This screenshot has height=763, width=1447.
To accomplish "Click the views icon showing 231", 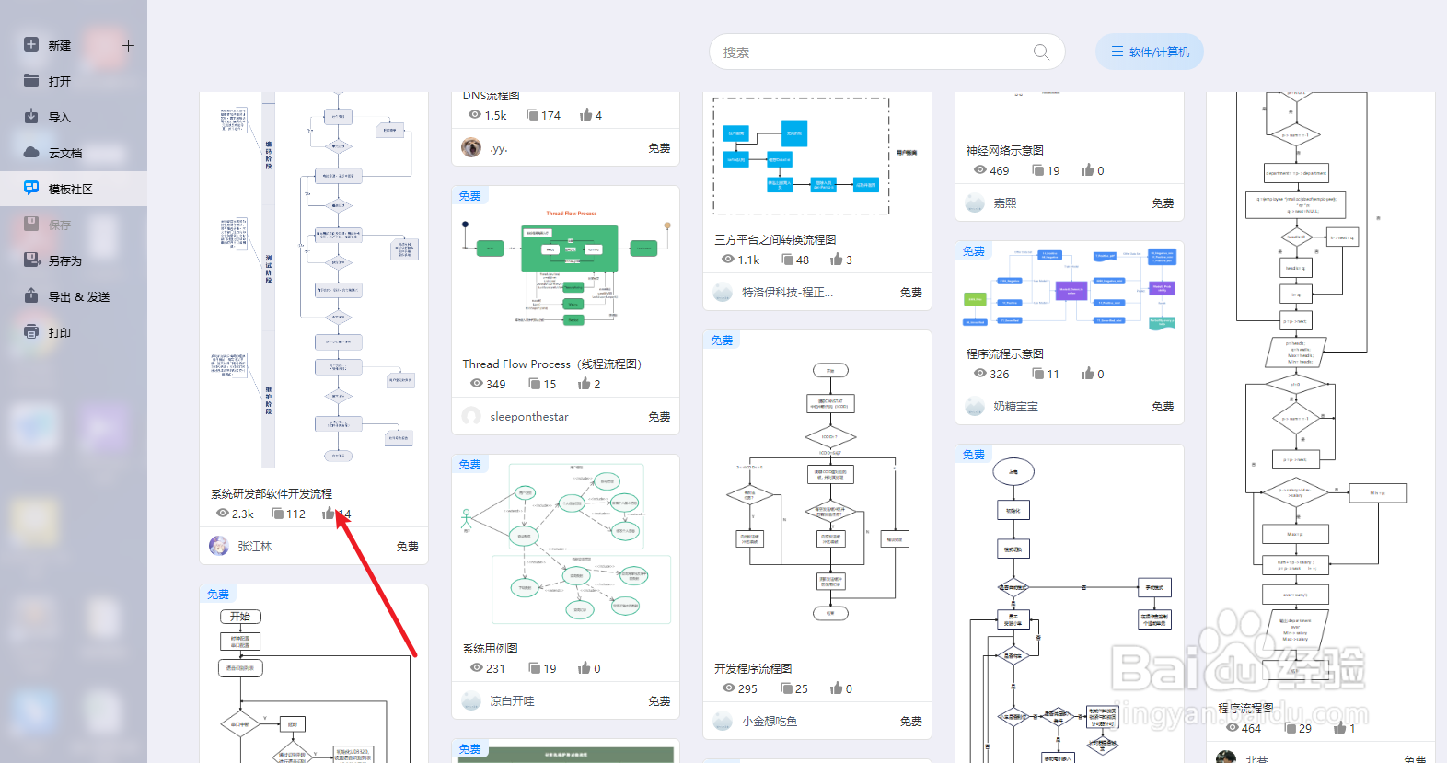I will [477, 668].
